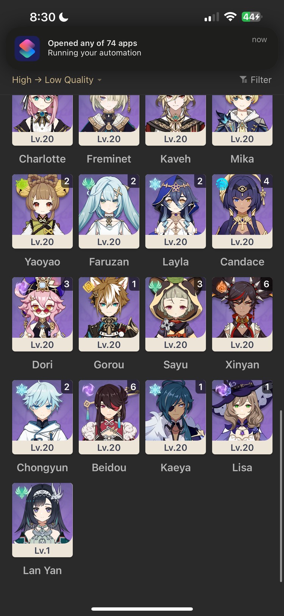Tap the Dendro element icon on Yaoyao

[x=21, y=184]
